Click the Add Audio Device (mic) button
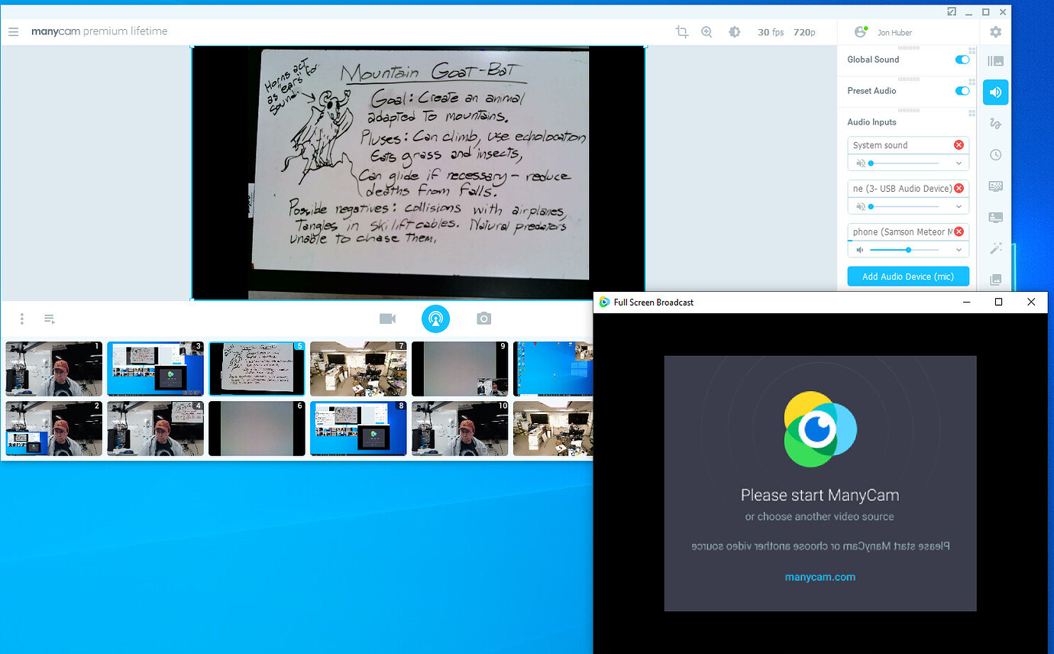This screenshot has height=654, width=1054. pyautogui.click(x=908, y=276)
